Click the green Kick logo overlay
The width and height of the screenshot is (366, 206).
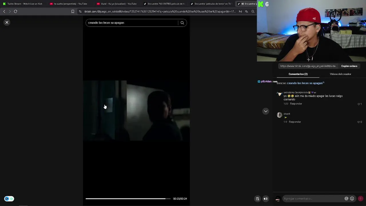pos(260,4)
